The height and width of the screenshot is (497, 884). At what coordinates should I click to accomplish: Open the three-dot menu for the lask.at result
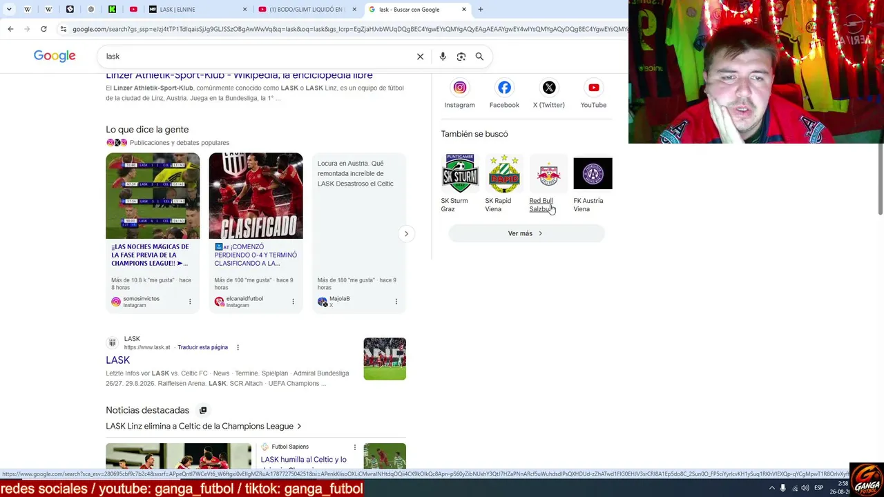point(238,347)
